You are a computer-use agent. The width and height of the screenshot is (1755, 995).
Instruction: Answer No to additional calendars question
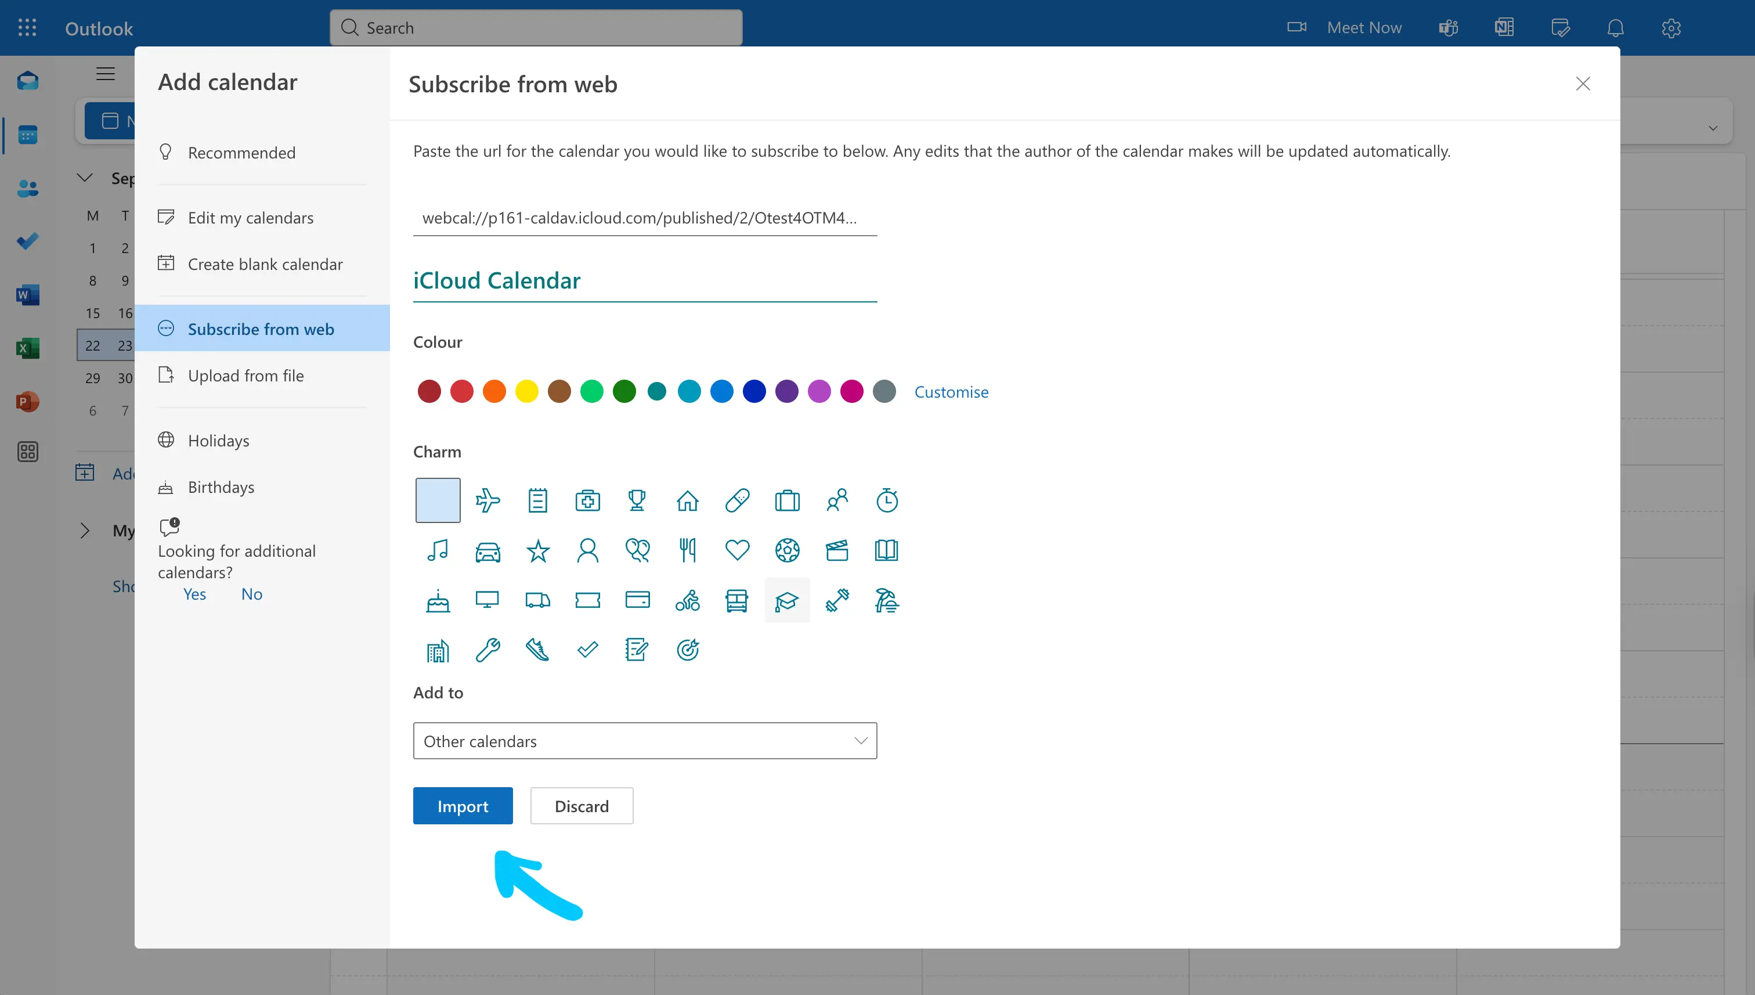[x=251, y=594]
